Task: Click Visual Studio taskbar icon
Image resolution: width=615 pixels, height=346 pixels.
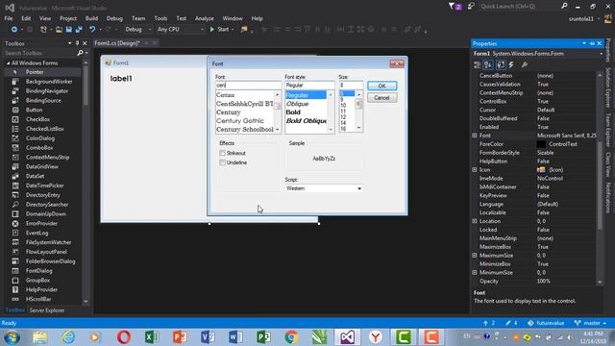Action: [347, 337]
